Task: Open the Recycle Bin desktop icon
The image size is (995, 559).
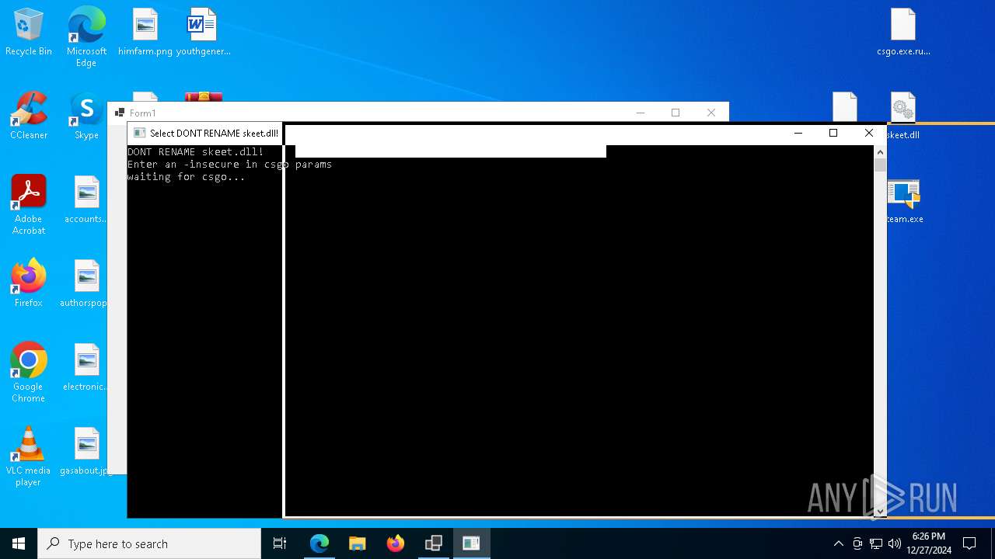Action: (x=28, y=32)
